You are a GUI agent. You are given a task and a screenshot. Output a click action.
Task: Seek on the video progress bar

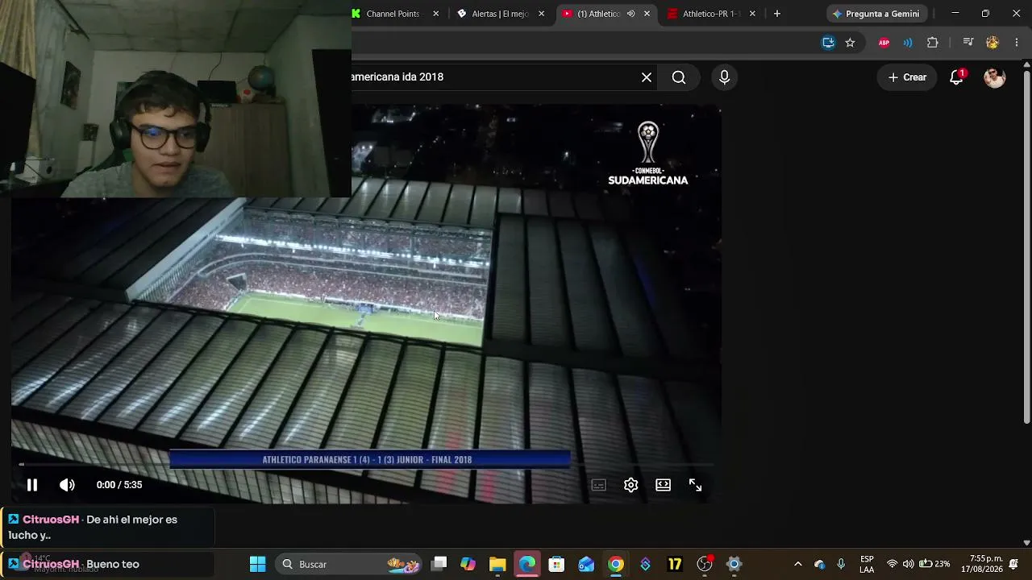pos(367,465)
